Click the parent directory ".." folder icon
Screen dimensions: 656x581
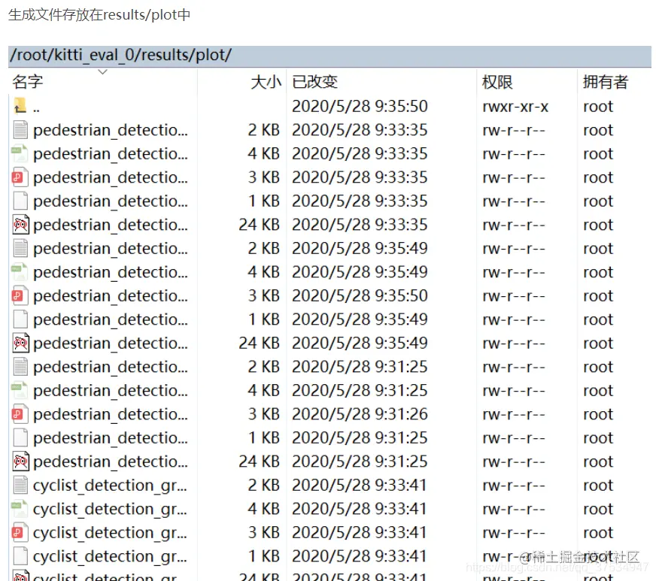[20, 106]
